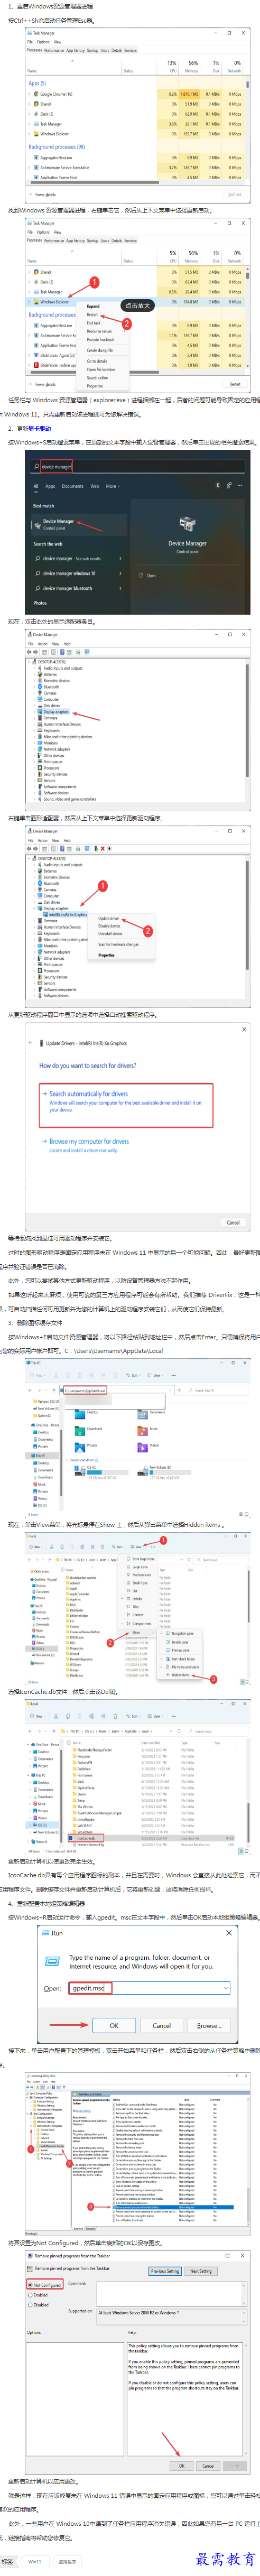Choose Scan for hardware changes
260x2576 pixels.
(x=118, y=944)
